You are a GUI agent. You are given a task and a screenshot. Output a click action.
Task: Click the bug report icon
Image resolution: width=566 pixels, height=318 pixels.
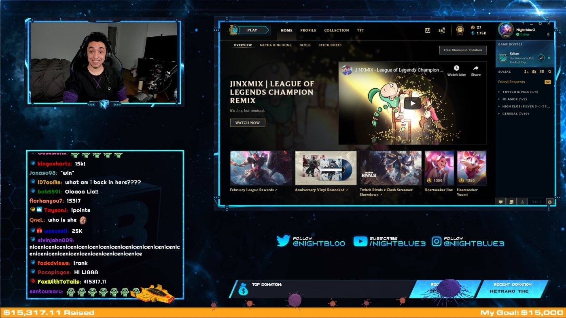pos(549,202)
